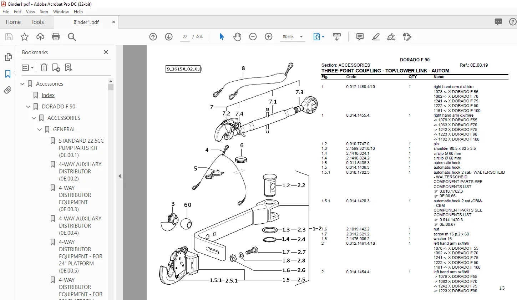Viewport: 517px width, 300px height.
Task: Add a sticky note comment
Action: tap(360, 37)
